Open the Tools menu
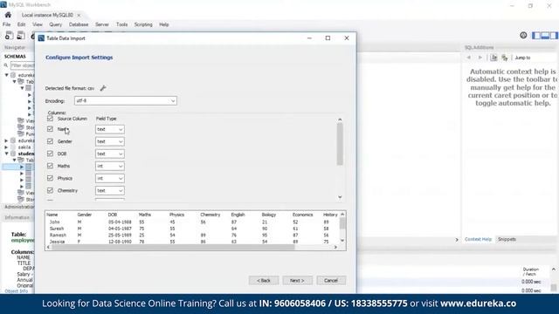The width and height of the screenshot is (559, 314). [122, 24]
